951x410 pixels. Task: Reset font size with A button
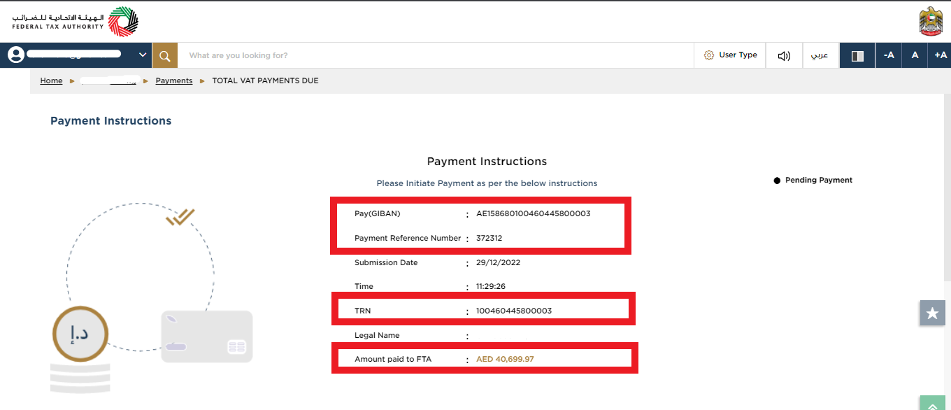(x=915, y=55)
